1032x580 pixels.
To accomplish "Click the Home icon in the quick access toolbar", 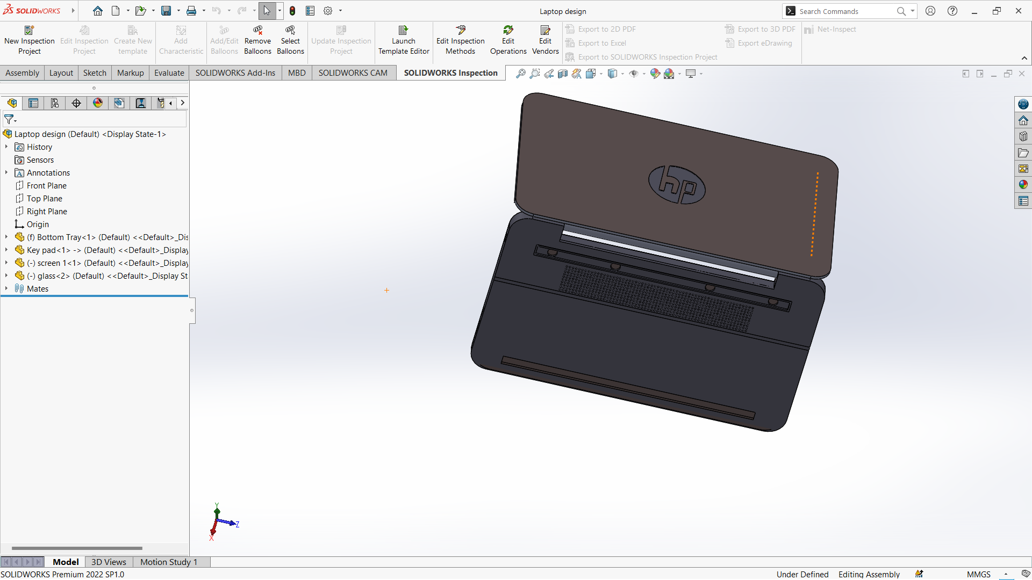I will (98, 11).
